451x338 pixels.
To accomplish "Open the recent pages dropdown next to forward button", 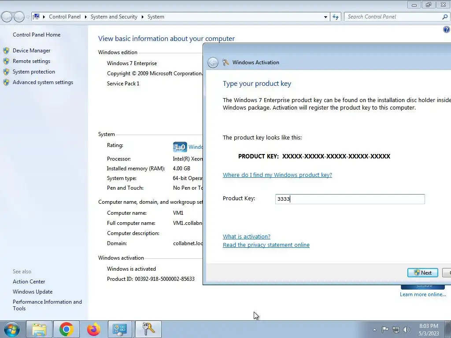I will [28, 17].
